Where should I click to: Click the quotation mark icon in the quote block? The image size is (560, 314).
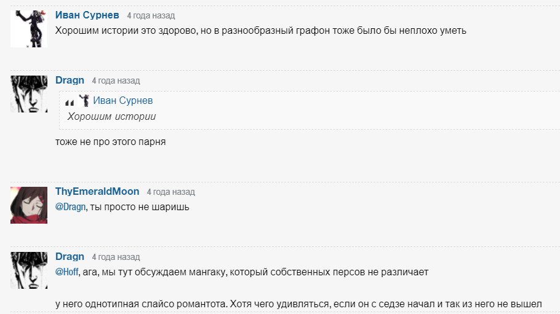(x=70, y=102)
